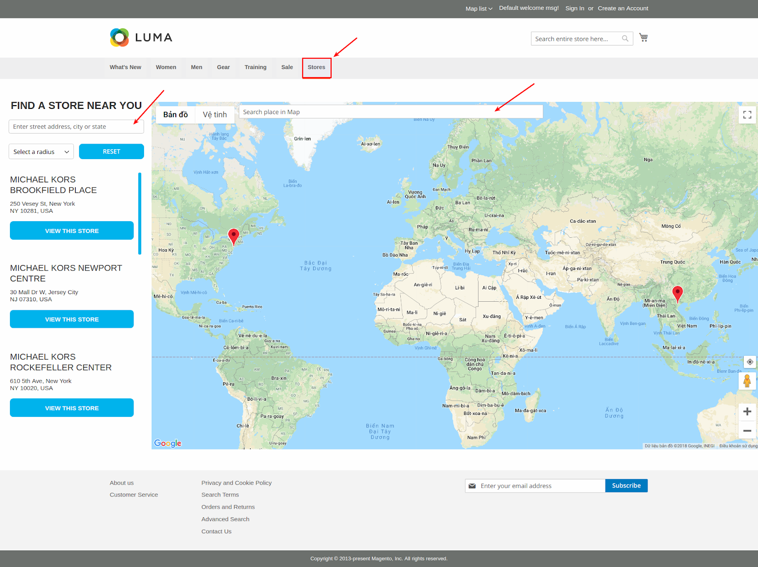
Task: View the Michael Kors Newport Centre store
Action: 72,319
